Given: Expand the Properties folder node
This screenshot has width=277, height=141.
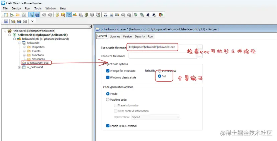Looking at the screenshot, I should coord(24,47).
